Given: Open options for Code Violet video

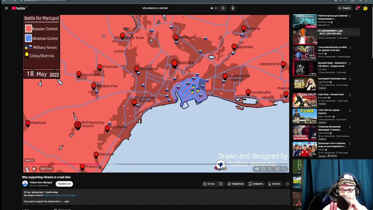Looking at the screenshot, I should (350, 95).
